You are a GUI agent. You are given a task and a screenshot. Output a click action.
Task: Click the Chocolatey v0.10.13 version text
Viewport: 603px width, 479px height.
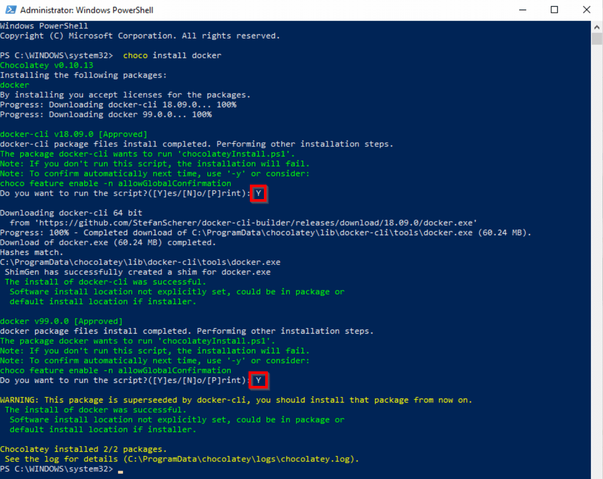[x=46, y=65]
